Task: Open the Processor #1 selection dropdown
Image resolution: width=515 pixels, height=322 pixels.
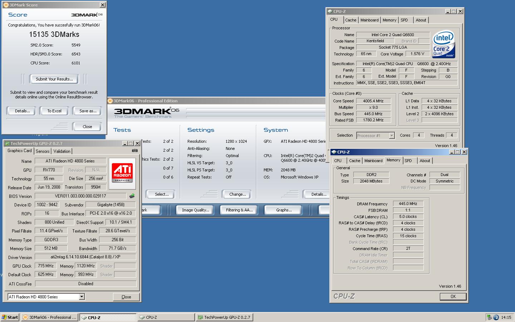Action: 392,136
